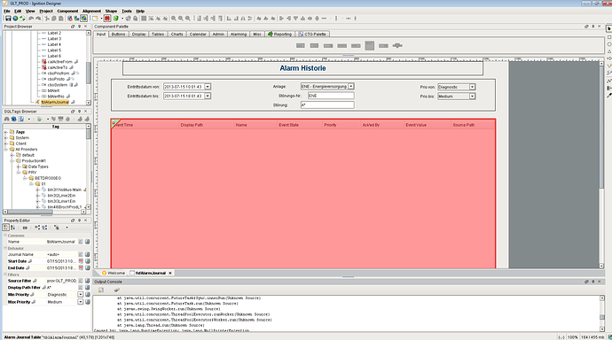
Task: Open the Eintrittsdatum bis date dropdown
Action: 208,96
